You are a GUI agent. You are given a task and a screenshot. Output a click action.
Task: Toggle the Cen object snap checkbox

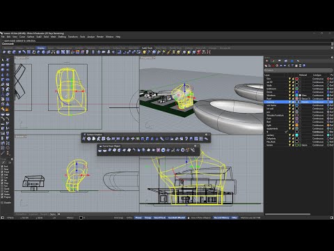click(2, 178)
